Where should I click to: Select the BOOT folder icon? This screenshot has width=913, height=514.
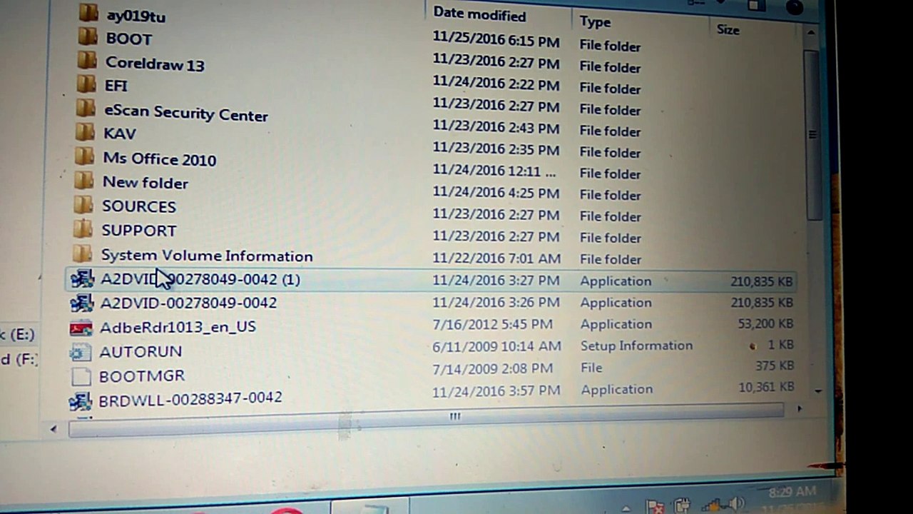tap(87, 36)
